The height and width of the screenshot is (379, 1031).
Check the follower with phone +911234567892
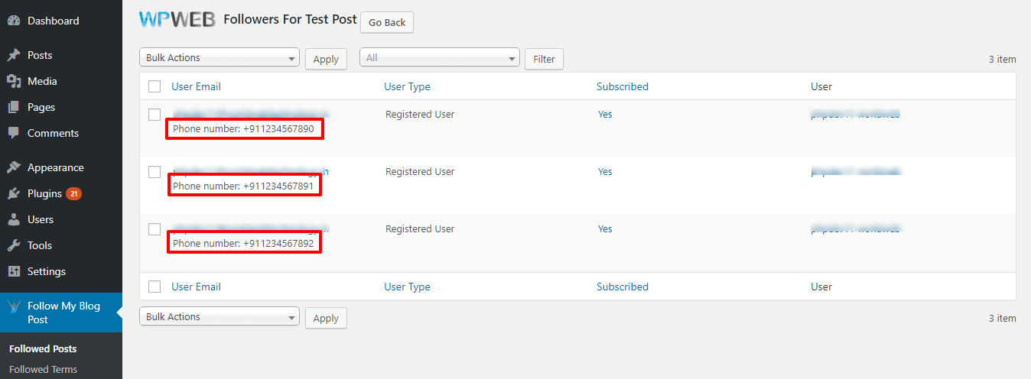click(x=154, y=229)
